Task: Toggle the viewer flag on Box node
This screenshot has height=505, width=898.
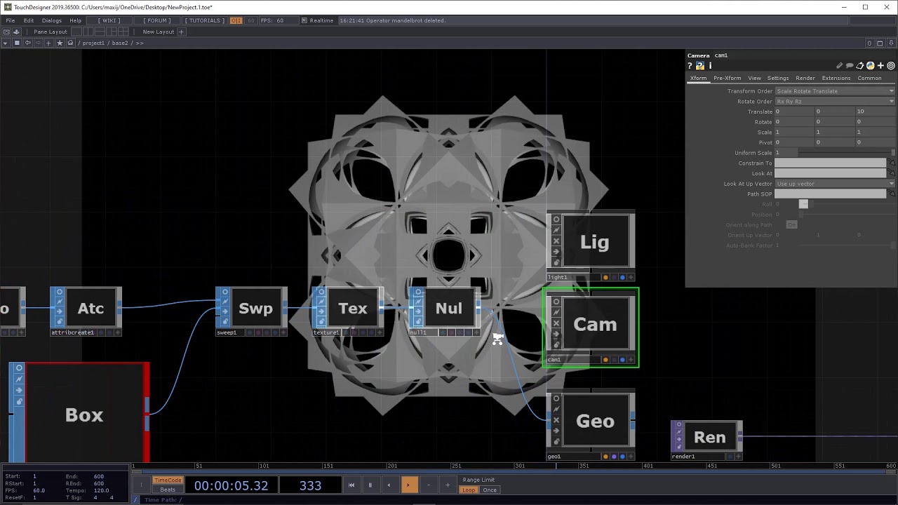Action: (19, 368)
